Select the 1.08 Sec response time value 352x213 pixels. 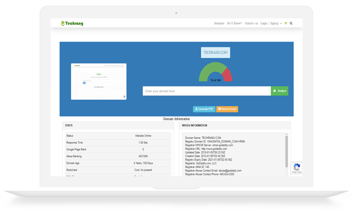(143, 143)
